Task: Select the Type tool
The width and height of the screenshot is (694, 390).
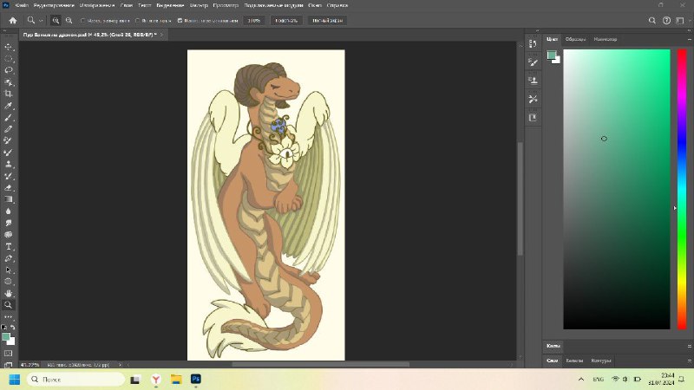Action: [9, 247]
